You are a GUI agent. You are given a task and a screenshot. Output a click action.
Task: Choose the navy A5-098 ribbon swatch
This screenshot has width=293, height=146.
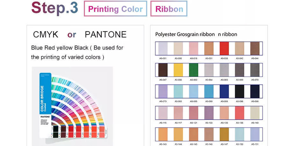coord(255,91)
